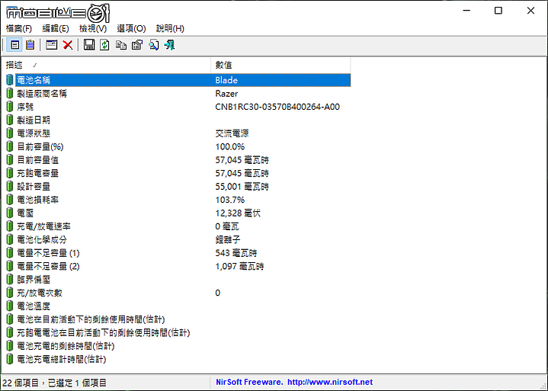Screen dimensions: 548x391
Task: Click battery icon beside 臨界偏壓 row
Action: point(10,280)
